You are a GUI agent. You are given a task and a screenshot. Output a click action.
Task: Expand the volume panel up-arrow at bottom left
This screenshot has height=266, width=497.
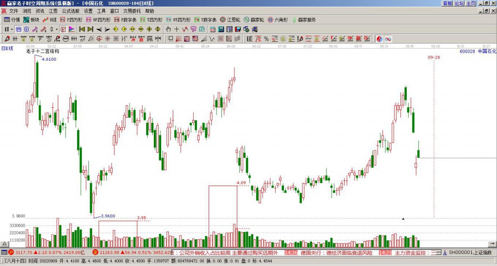point(4,244)
